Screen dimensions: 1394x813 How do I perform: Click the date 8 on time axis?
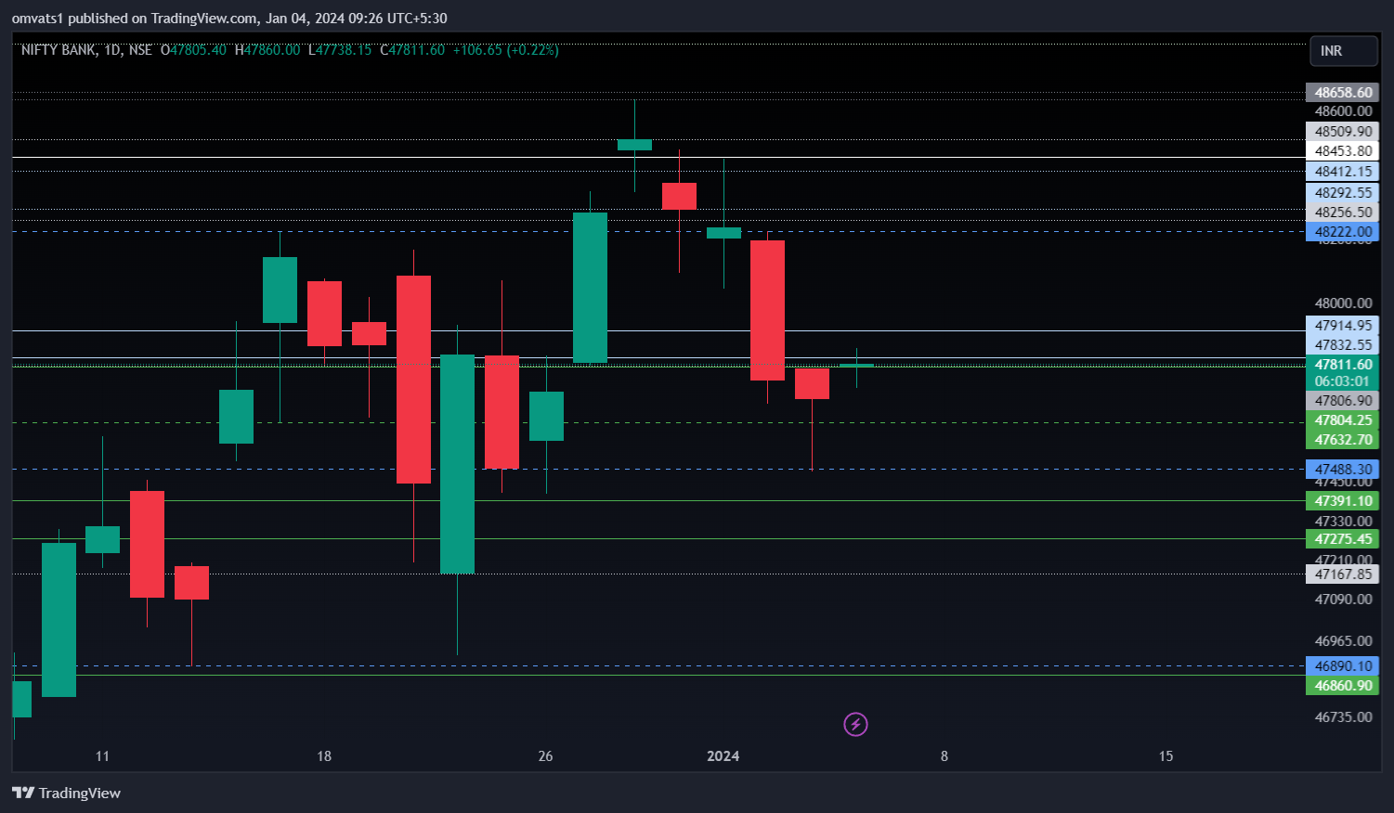(945, 755)
